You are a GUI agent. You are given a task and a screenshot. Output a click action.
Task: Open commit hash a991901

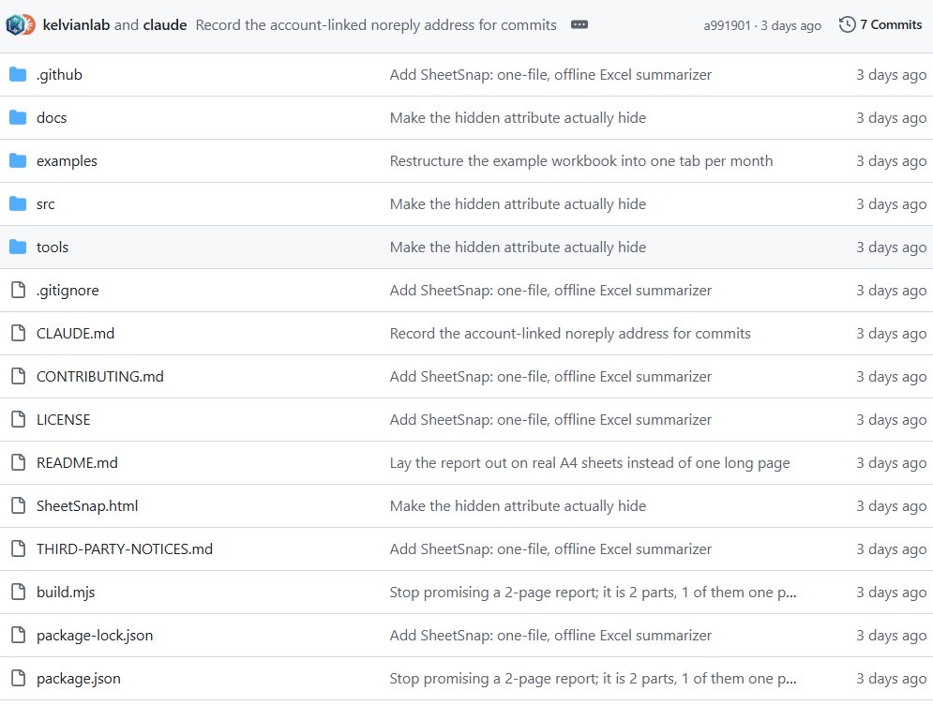pyautogui.click(x=727, y=25)
